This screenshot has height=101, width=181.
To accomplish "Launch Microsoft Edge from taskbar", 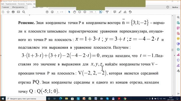I will [61, 98].
